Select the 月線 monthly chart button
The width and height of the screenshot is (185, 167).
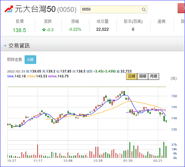coord(153,76)
